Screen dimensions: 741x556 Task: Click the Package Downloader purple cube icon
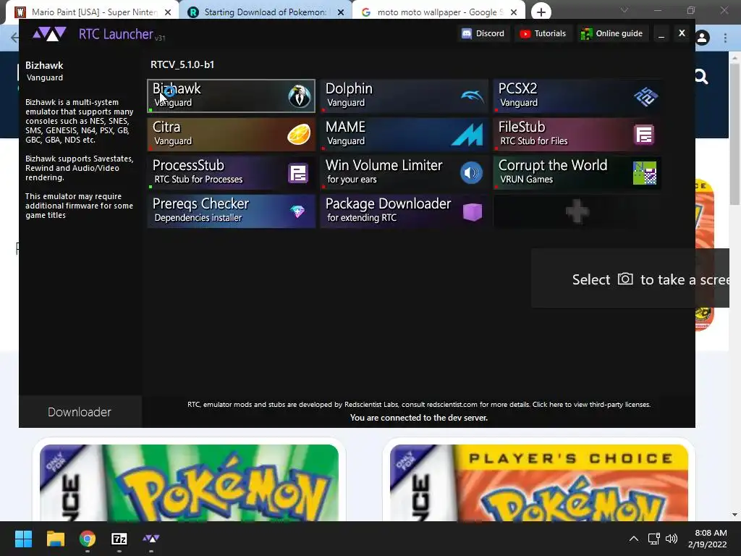[472, 211]
